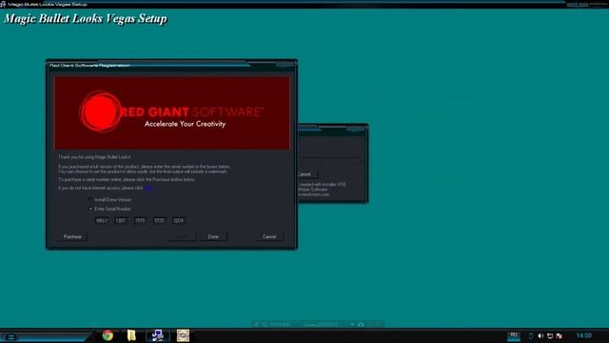Click the Done button

coord(213,236)
